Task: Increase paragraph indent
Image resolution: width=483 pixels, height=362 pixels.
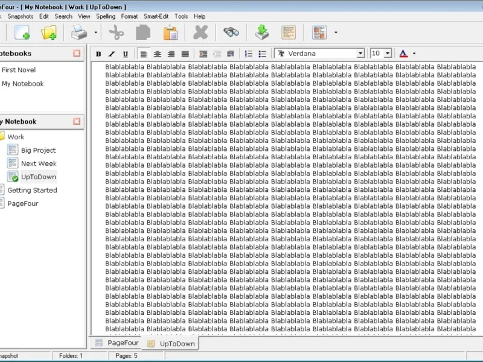Action: pos(203,54)
